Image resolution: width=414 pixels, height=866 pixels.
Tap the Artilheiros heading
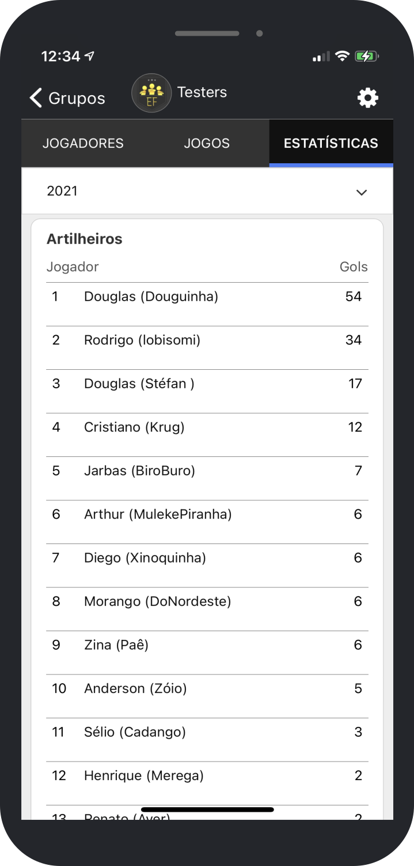click(x=84, y=238)
